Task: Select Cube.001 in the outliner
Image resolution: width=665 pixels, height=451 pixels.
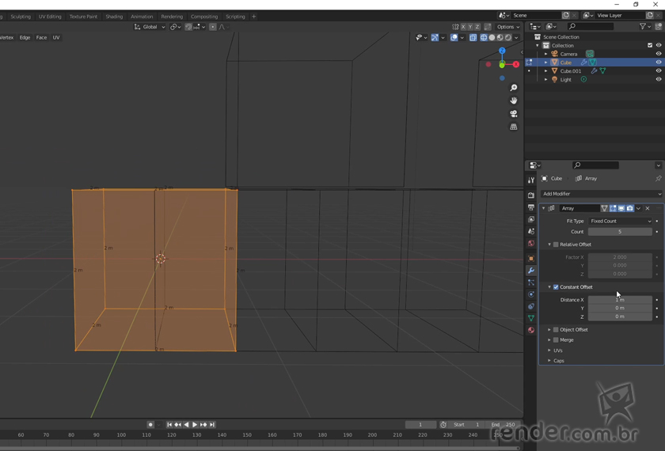Action: pos(571,71)
